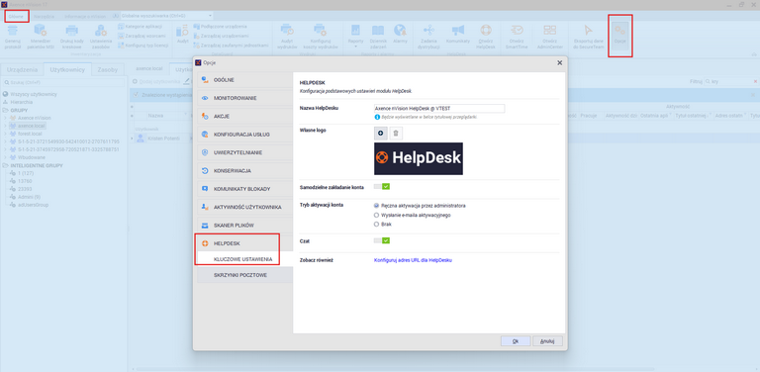Select Wysłanie e-maila aktywacyjnego option
Screen dimensions: 760x372
click(377, 215)
